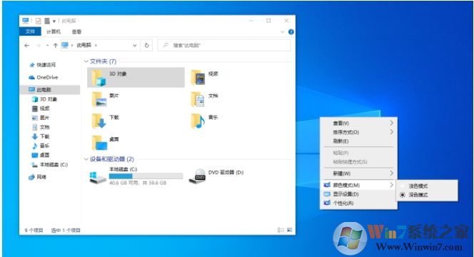
Task: Open the address bar history dropdown
Action: tap(134, 46)
